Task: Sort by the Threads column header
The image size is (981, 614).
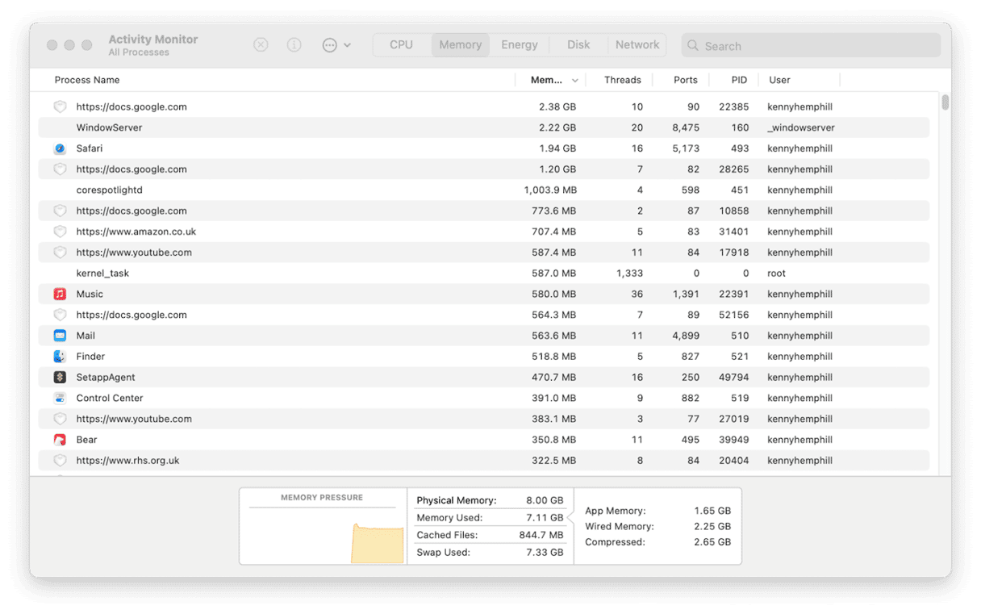Action: pyautogui.click(x=622, y=80)
